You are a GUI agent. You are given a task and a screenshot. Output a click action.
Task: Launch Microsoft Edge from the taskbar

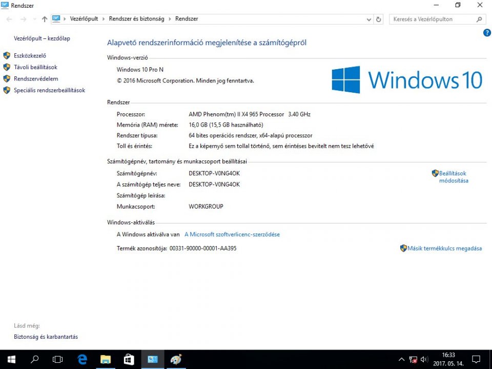coord(82,360)
